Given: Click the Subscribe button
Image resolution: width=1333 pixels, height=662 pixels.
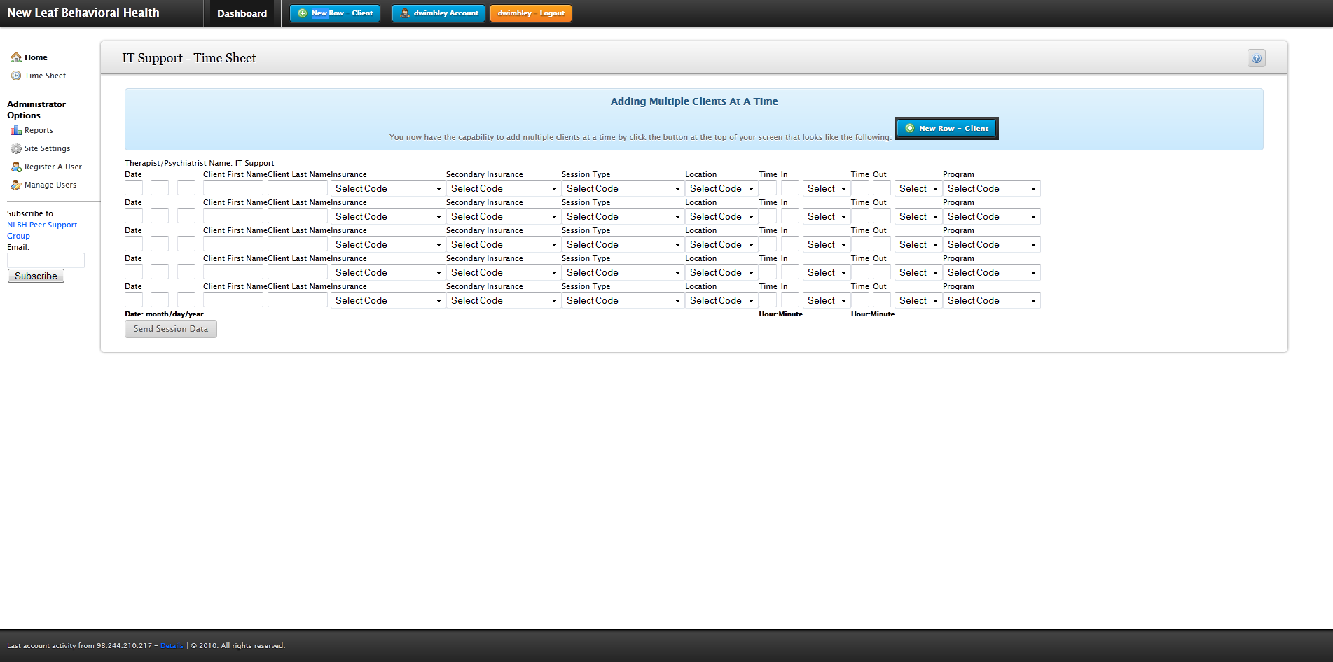Looking at the screenshot, I should tap(36, 276).
